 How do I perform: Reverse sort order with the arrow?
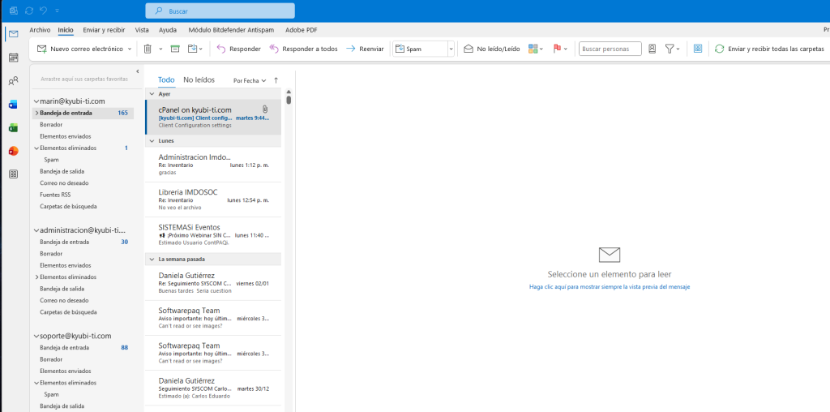(276, 80)
